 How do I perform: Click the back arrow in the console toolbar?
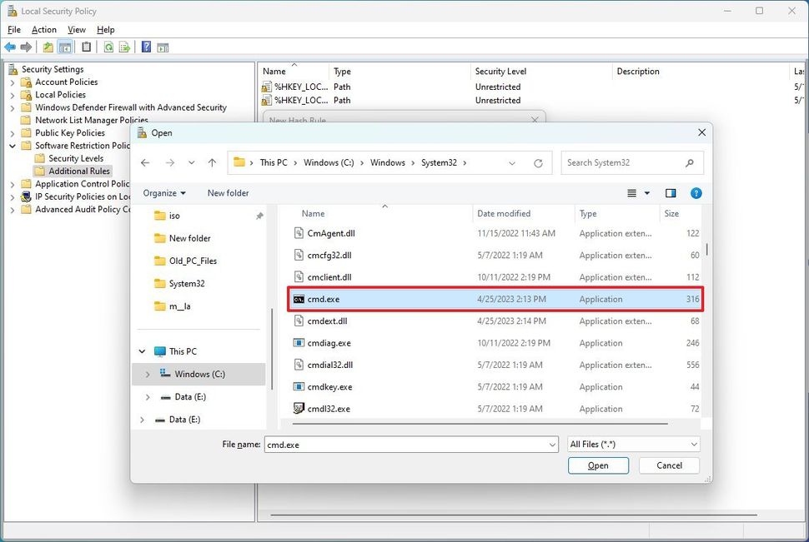[10, 47]
